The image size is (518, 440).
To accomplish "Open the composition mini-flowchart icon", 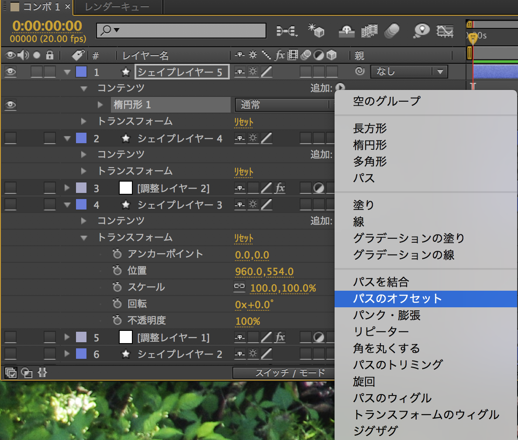I will (287, 31).
